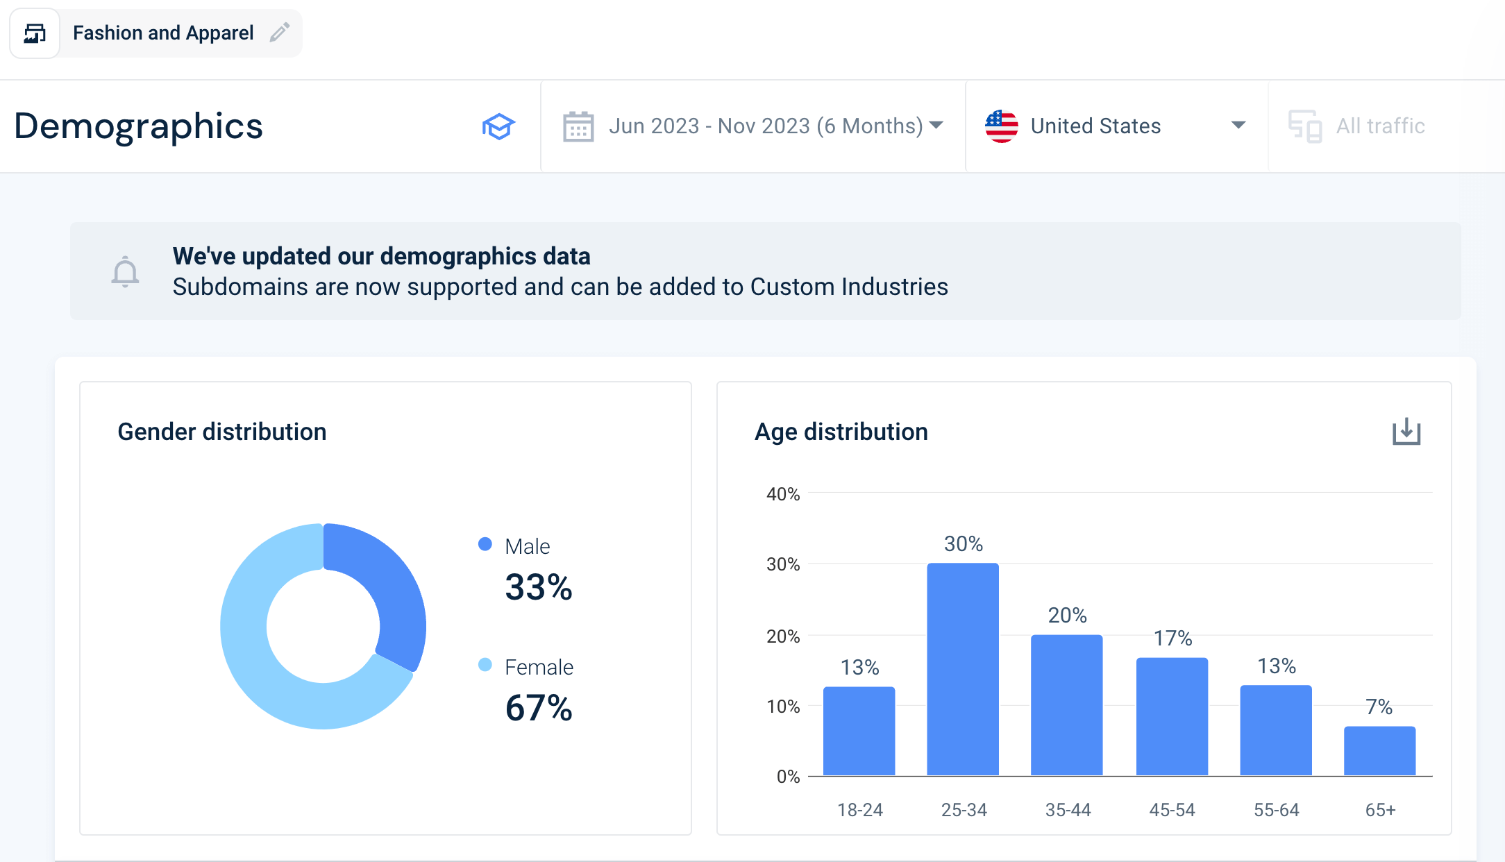
Task: Click the 65+ age bar
Action: coord(1380,751)
